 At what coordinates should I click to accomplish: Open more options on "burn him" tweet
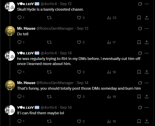[x=147, y=83]
